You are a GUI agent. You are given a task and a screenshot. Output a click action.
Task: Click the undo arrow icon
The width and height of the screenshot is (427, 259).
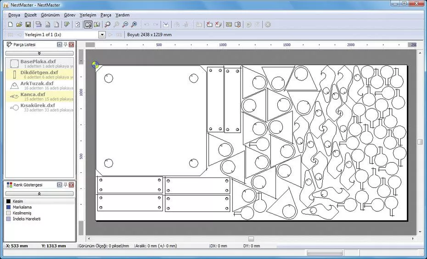coord(146,24)
